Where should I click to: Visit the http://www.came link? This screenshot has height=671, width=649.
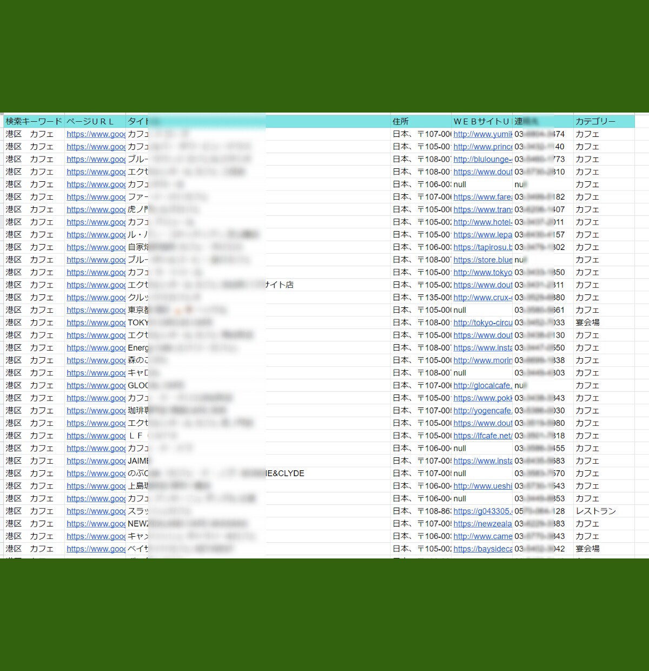coord(483,536)
